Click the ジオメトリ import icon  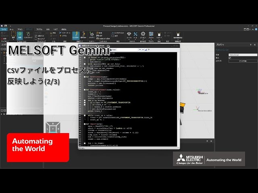coord(92,35)
